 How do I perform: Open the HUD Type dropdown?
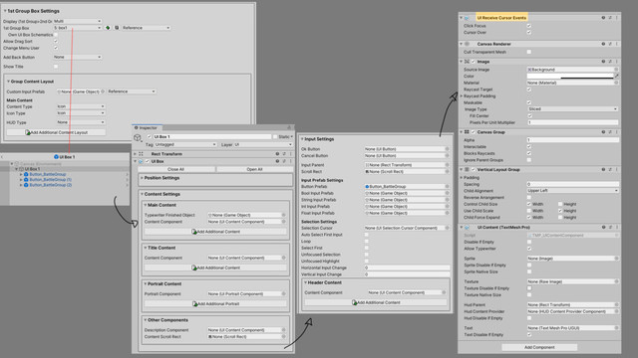(x=81, y=122)
